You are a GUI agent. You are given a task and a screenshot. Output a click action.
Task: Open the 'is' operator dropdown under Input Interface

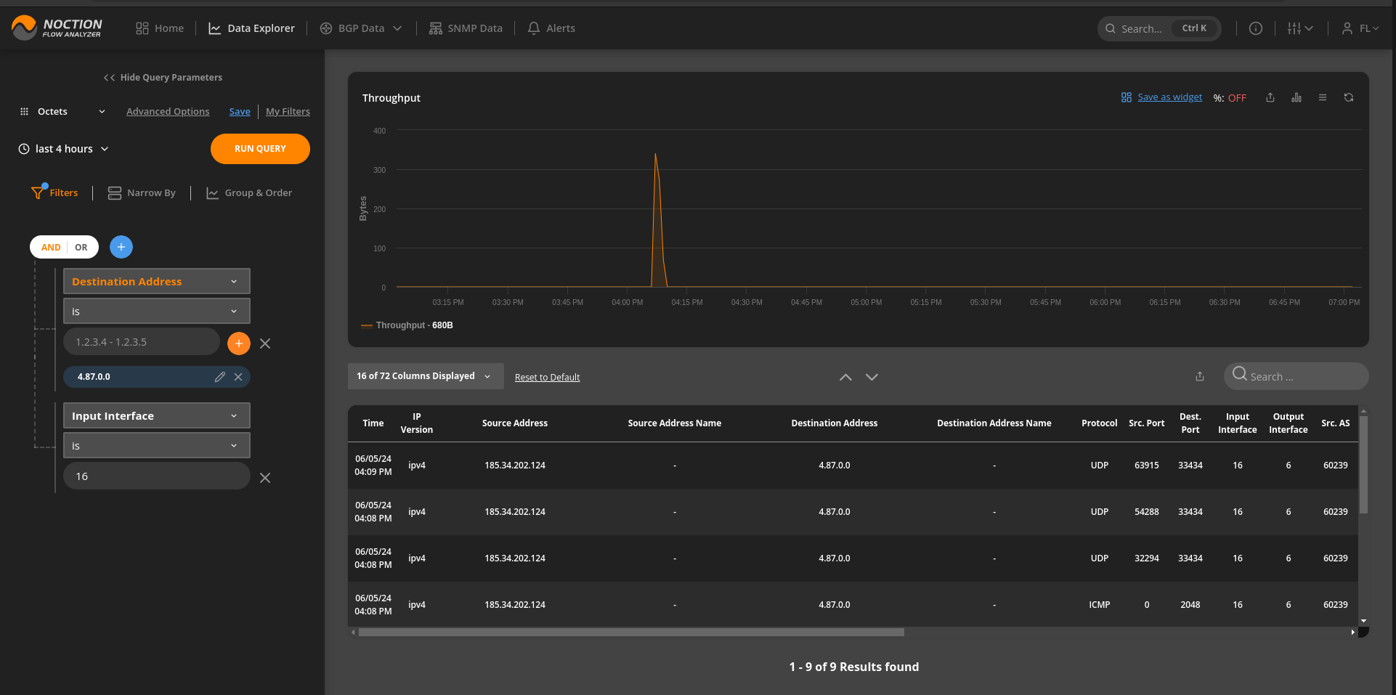pyautogui.click(x=157, y=445)
